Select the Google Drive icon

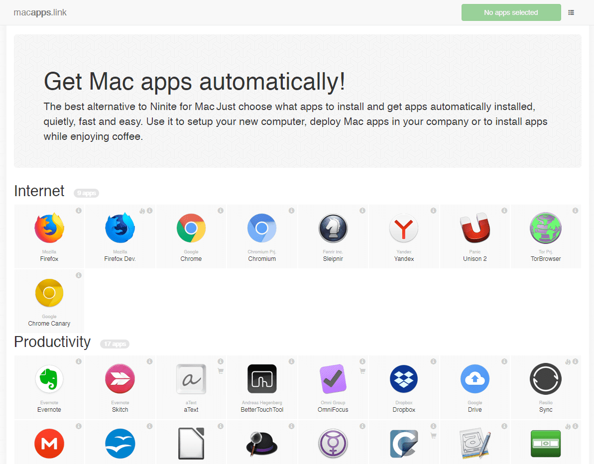pos(475,379)
